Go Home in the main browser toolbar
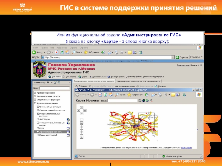Image resolution: width=222 pixels, height=166 pixels. [67, 52]
